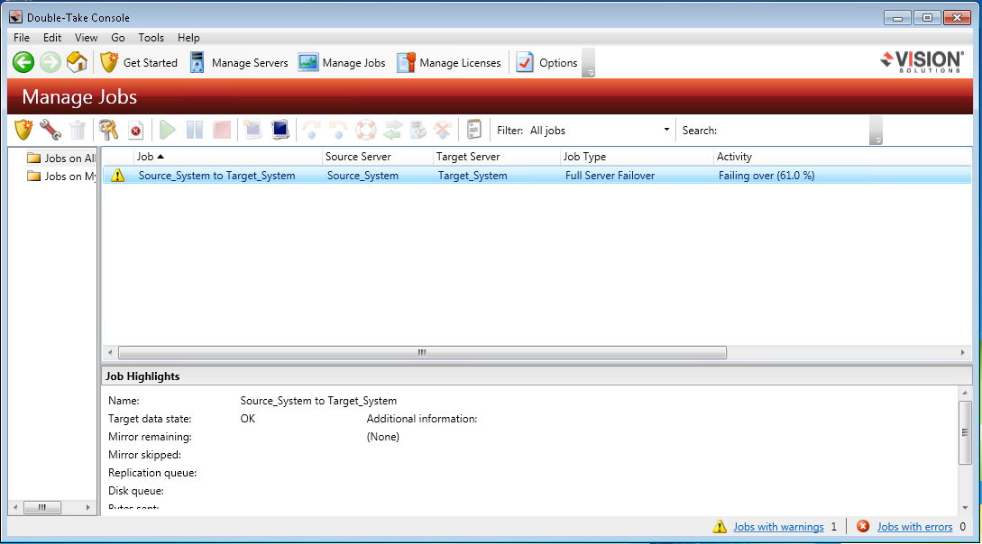Open the Options toolbar item
982x544 pixels.
[x=547, y=62]
